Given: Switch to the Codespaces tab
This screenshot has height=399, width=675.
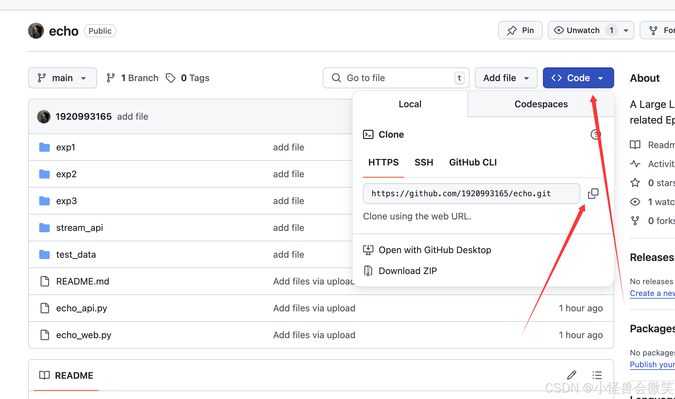Looking at the screenshot, I should coord(541,104).
